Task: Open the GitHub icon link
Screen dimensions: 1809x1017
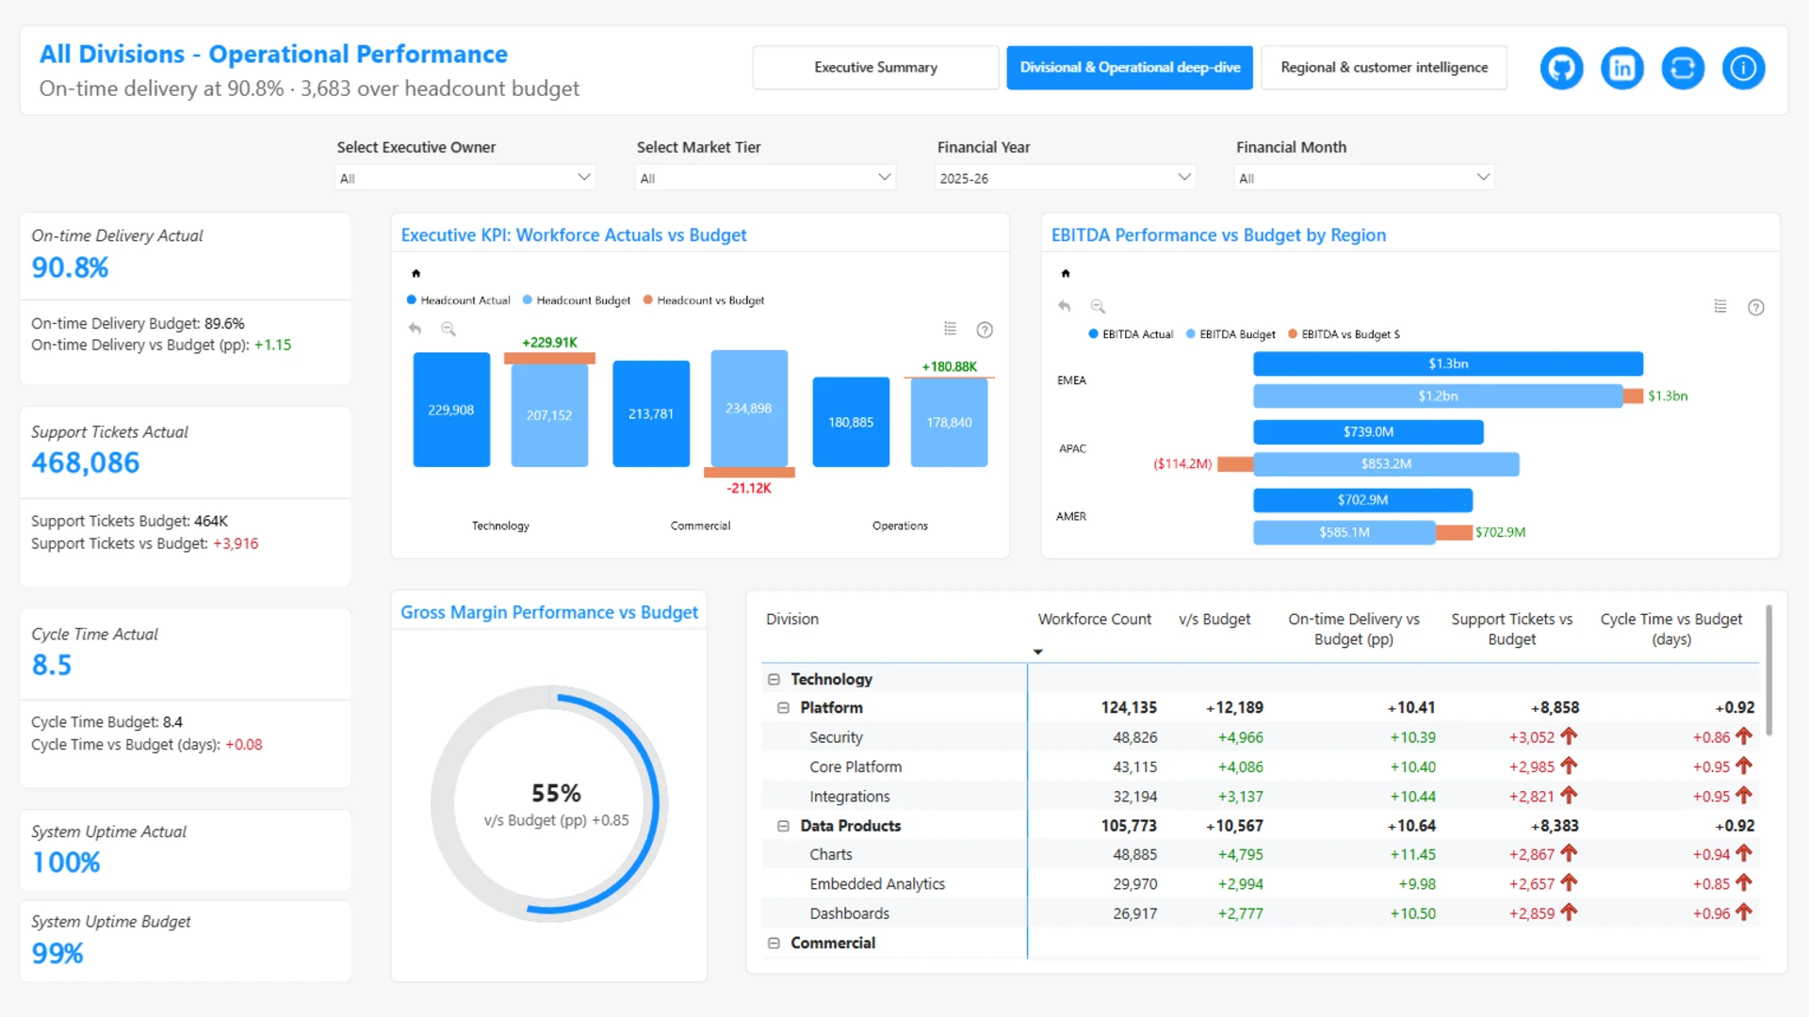Action: click(1561, 68)
